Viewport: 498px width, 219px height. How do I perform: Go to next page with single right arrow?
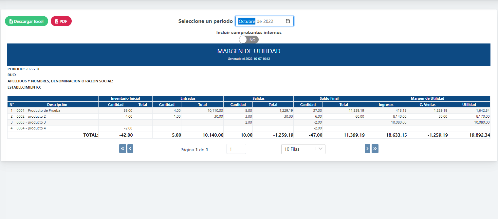click(x=367, y=149)
